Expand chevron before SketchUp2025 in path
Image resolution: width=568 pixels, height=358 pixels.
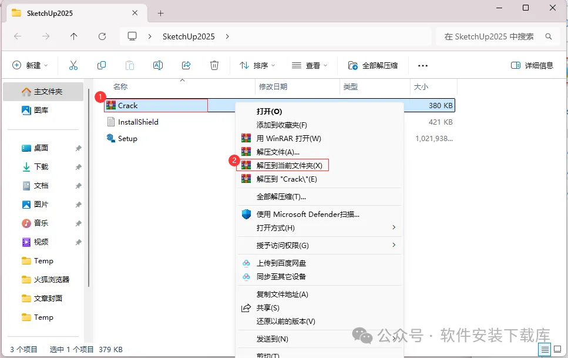[150, 36]
